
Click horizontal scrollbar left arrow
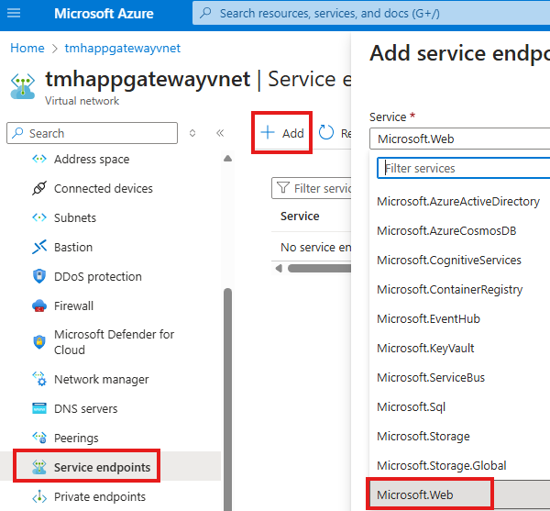click(x=279, y=269)
